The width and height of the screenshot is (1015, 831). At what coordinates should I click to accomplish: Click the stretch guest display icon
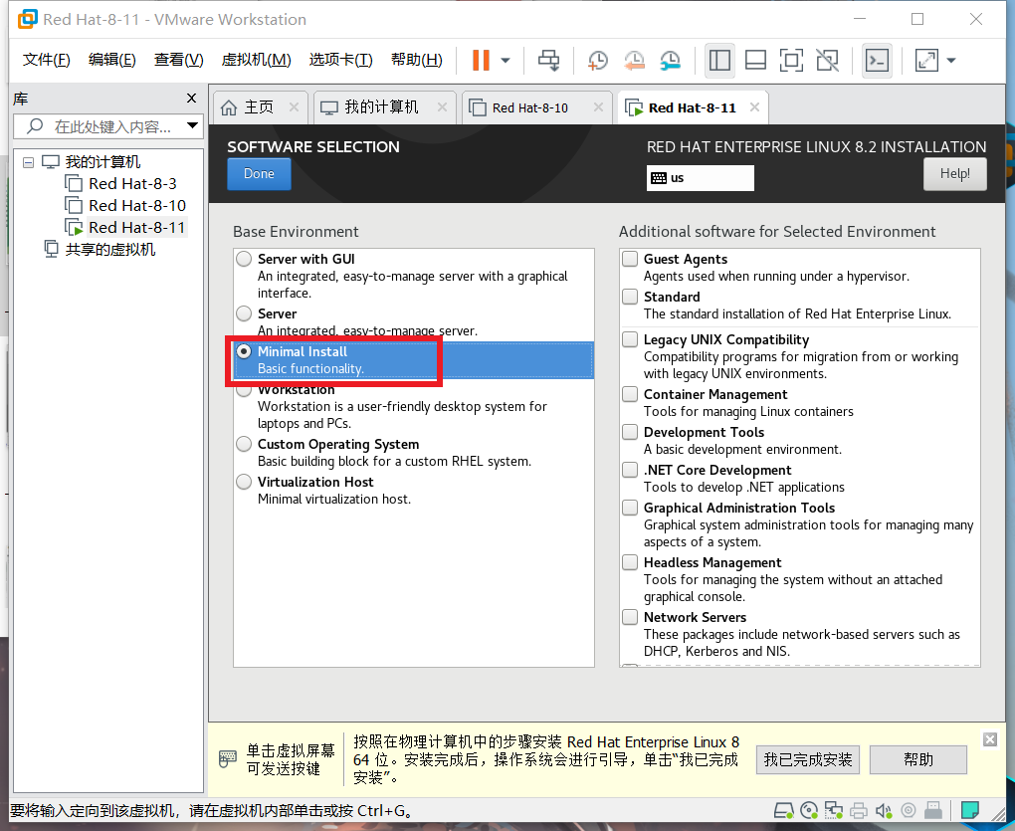926,60
